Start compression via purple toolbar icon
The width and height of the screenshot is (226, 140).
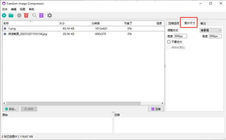tap(41, 15)
